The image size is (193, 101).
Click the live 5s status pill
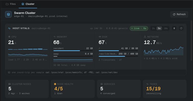click(x=139, y=28)
